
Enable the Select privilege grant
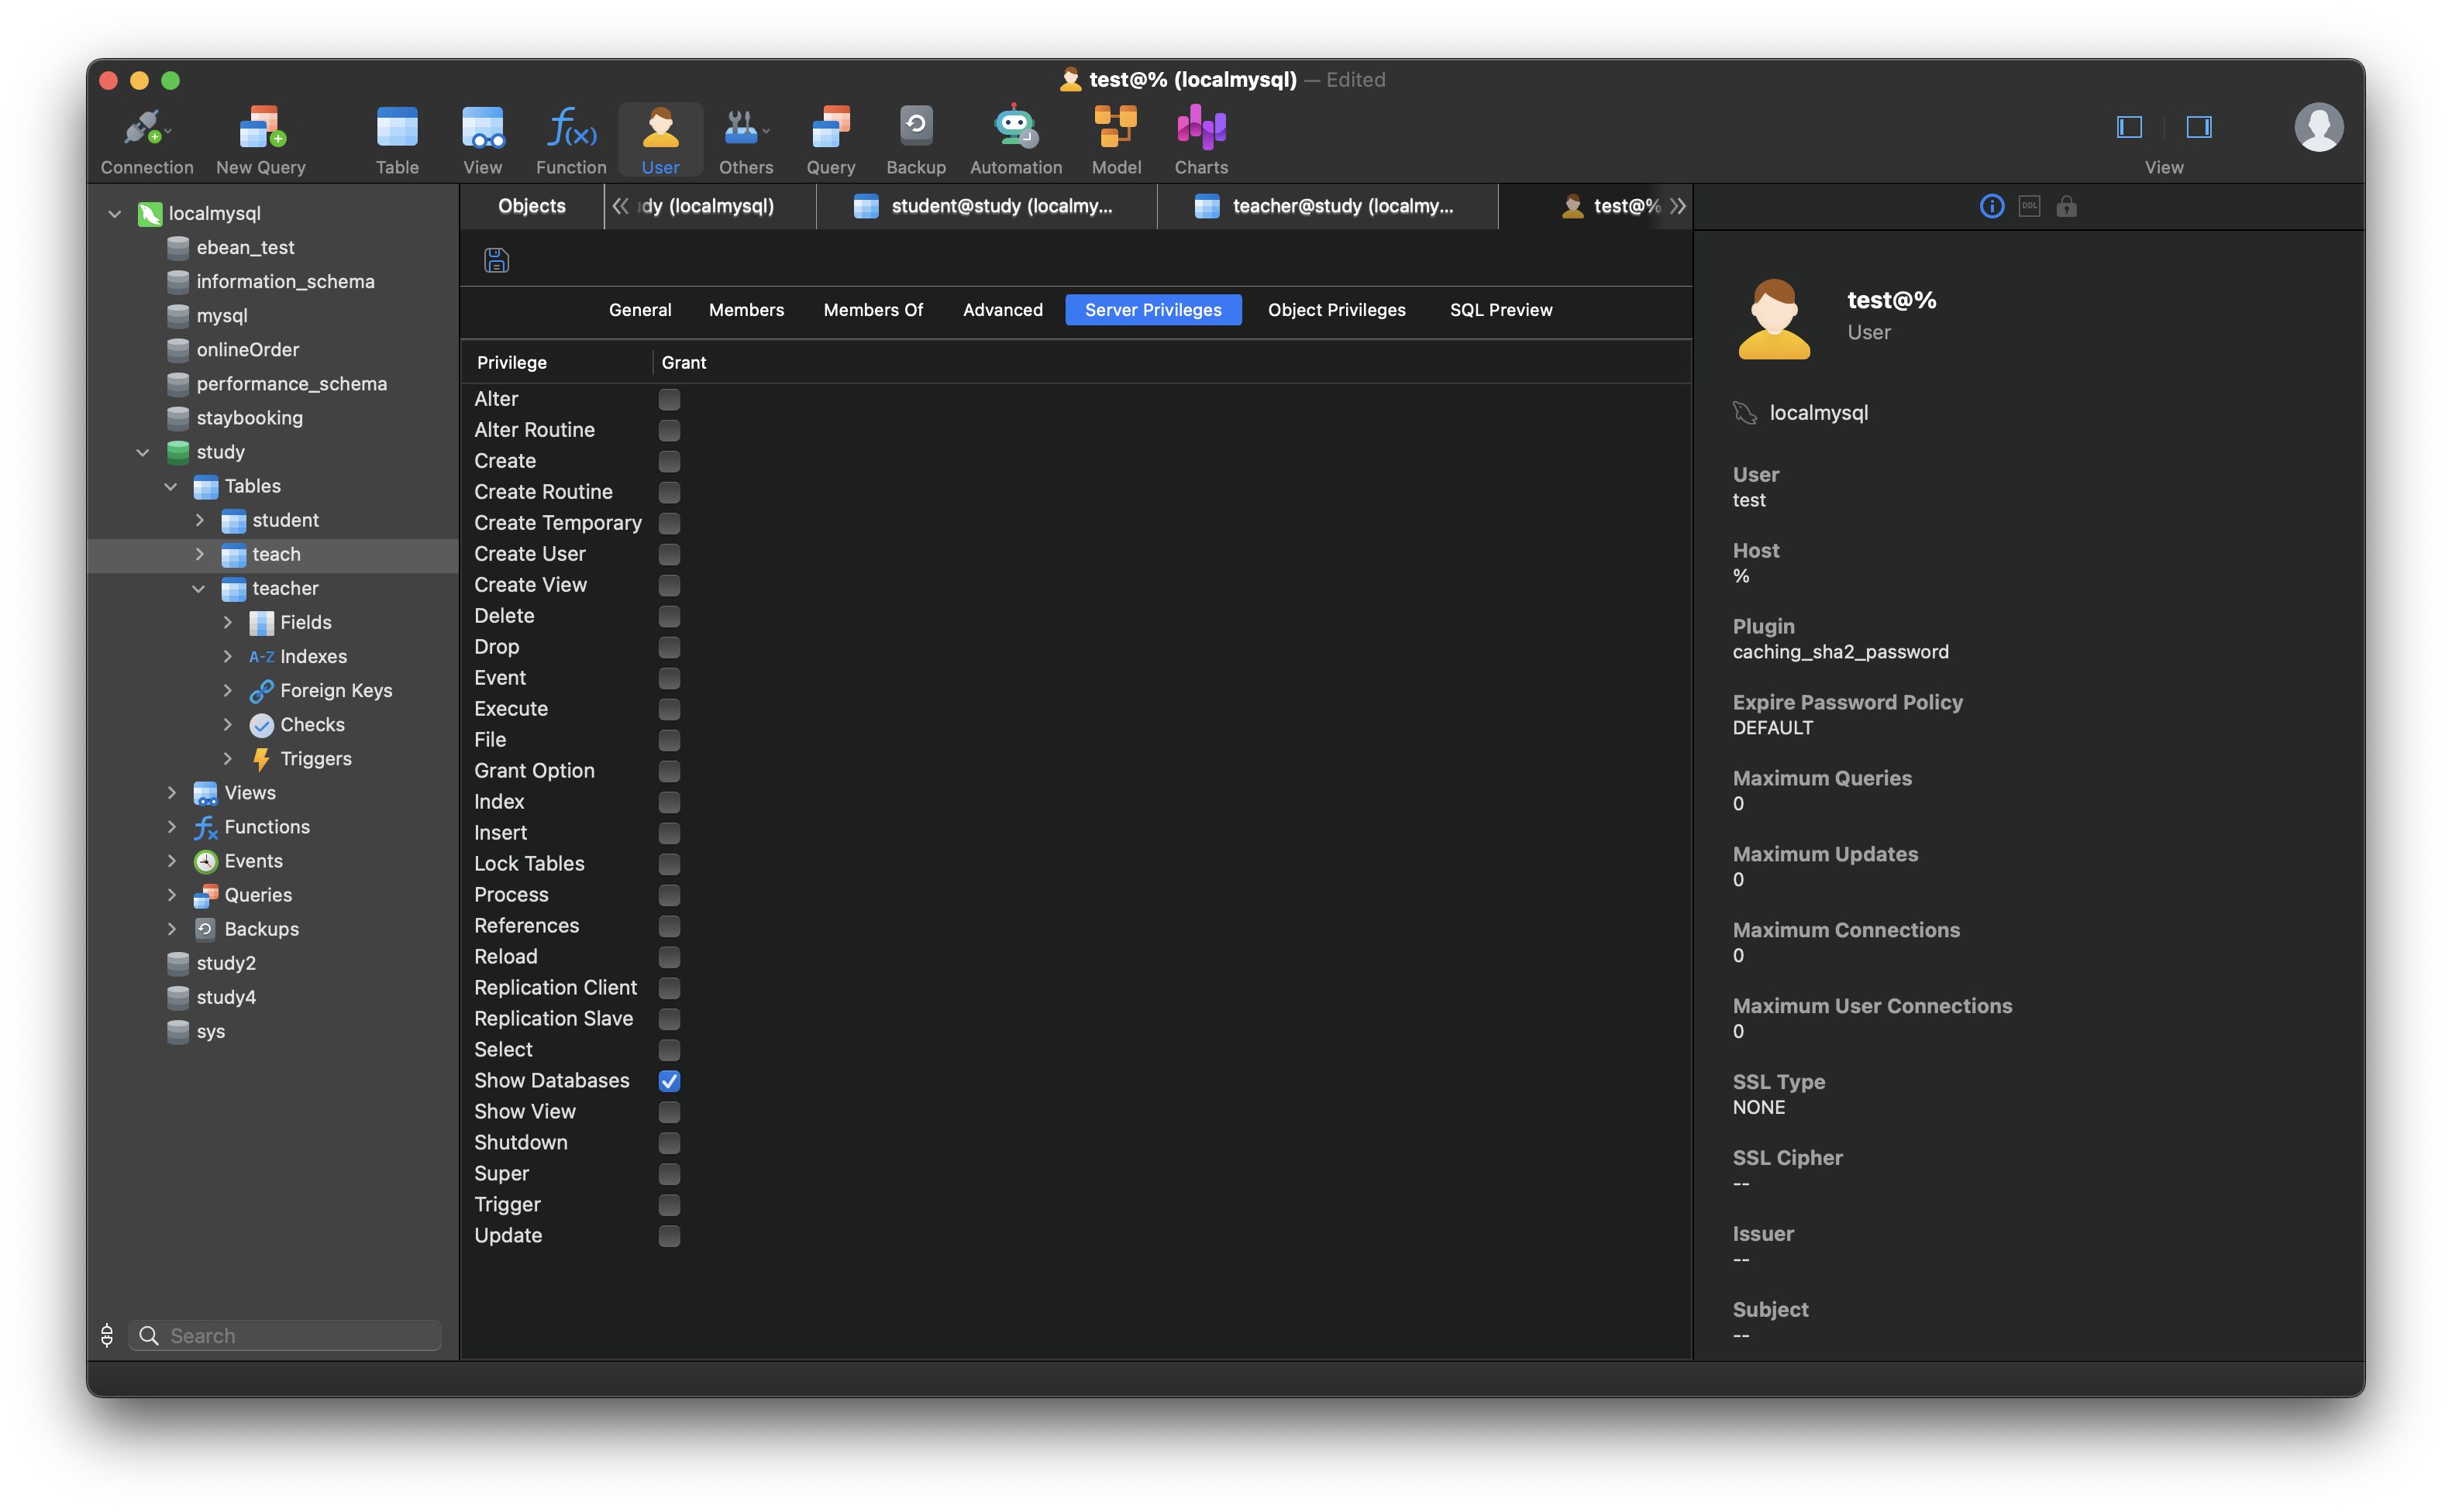(668, 1050)
